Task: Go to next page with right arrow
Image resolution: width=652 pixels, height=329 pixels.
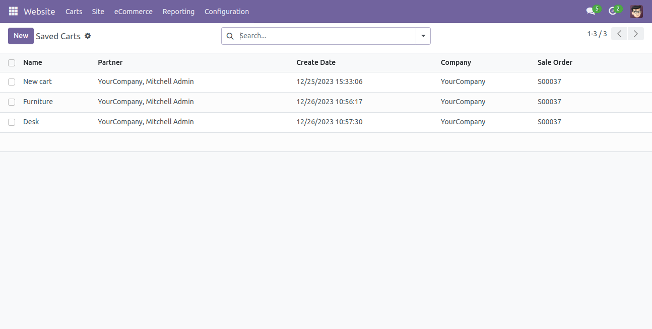Action: (x=635, y=33)
